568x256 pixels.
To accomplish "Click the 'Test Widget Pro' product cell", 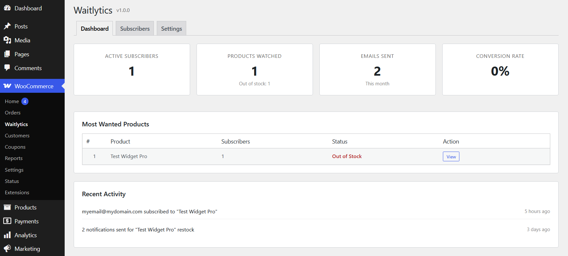I will (129, 156).
